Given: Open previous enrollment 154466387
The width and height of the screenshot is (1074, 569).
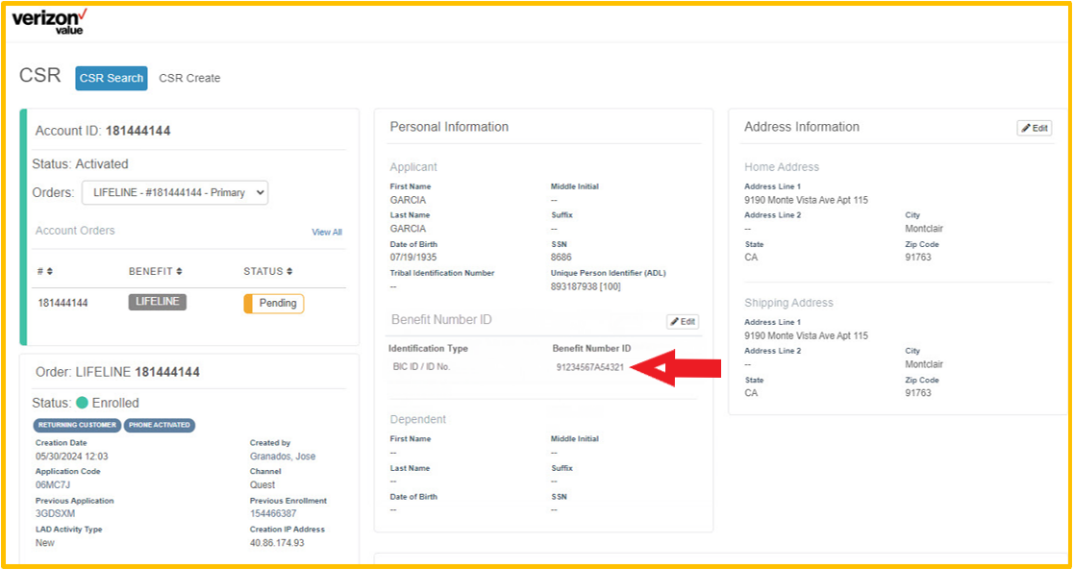Looking at the screenshot, I should 273,513.
